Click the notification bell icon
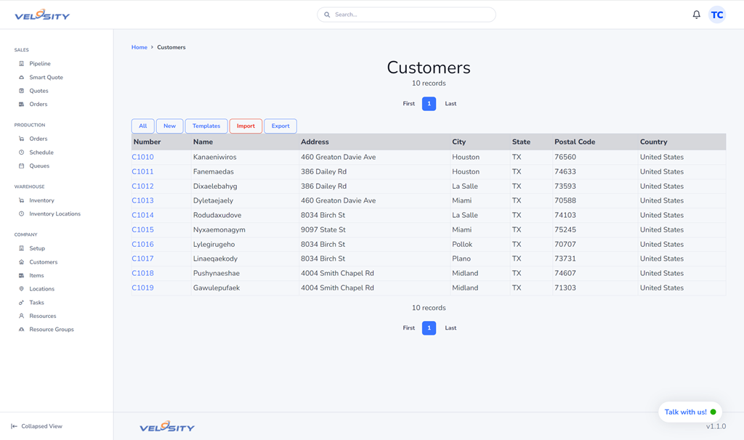The width and height of the screenshot is (744, 440). click(x=696, y=15)
